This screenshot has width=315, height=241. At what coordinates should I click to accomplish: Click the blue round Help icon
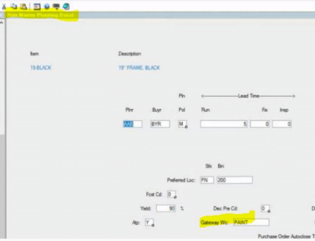coord(47,6)
